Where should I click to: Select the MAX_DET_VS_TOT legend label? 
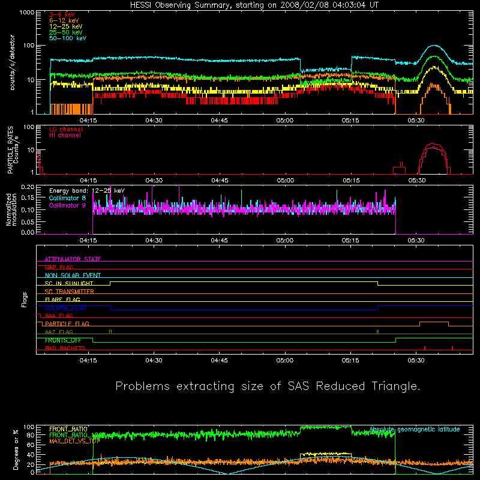tap(74, 441)
